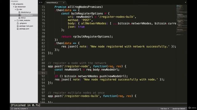Image resolution: width=197 pixels, height=110 pixels.
Task: Collapse the dev folder triangle
Action: tap(15, 9)
